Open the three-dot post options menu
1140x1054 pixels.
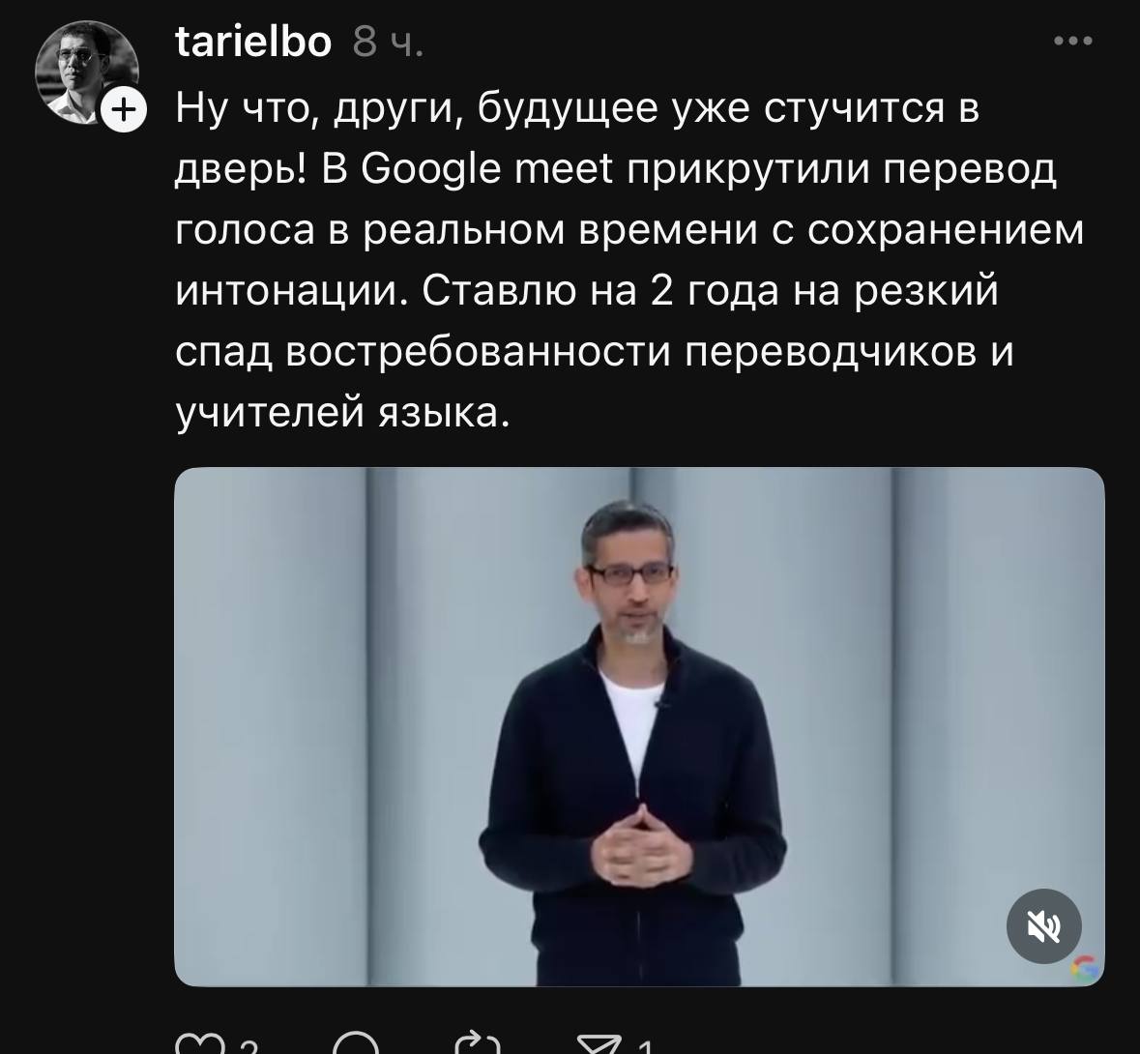click(x=1073, y=41)
